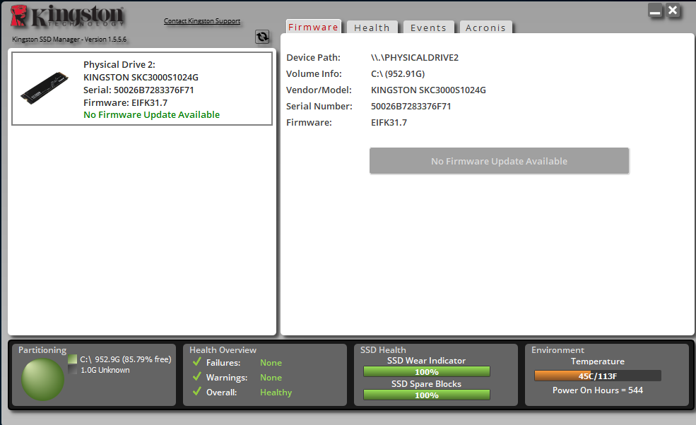Click device path \\.\PHYSICALDRIVE2 value
The width and height of the screenshot is (696, 425).
pos(415,58)
